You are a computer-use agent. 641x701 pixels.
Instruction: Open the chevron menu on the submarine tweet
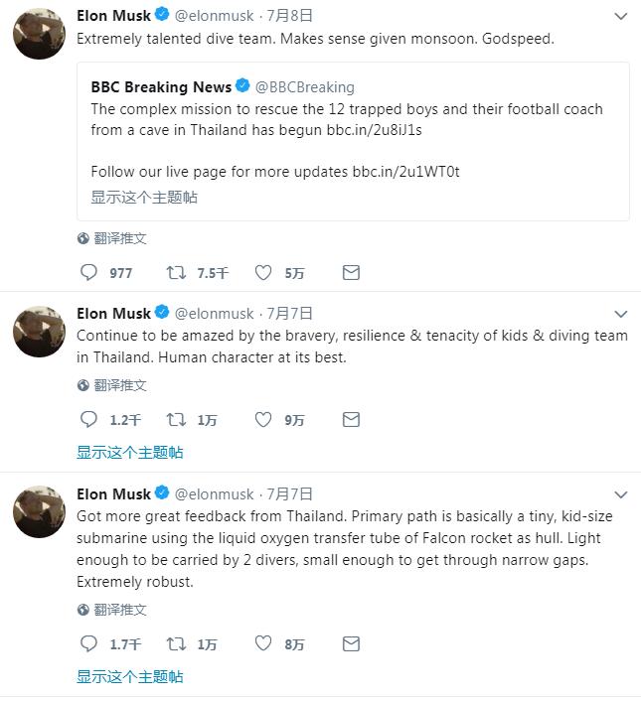coord(620,494)
